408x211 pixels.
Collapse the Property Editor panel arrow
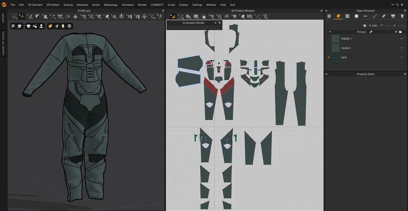point(326,74)
